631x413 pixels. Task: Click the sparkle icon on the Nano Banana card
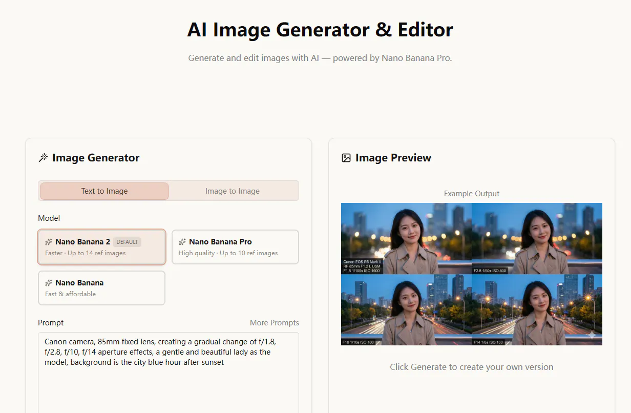[49, 283]
